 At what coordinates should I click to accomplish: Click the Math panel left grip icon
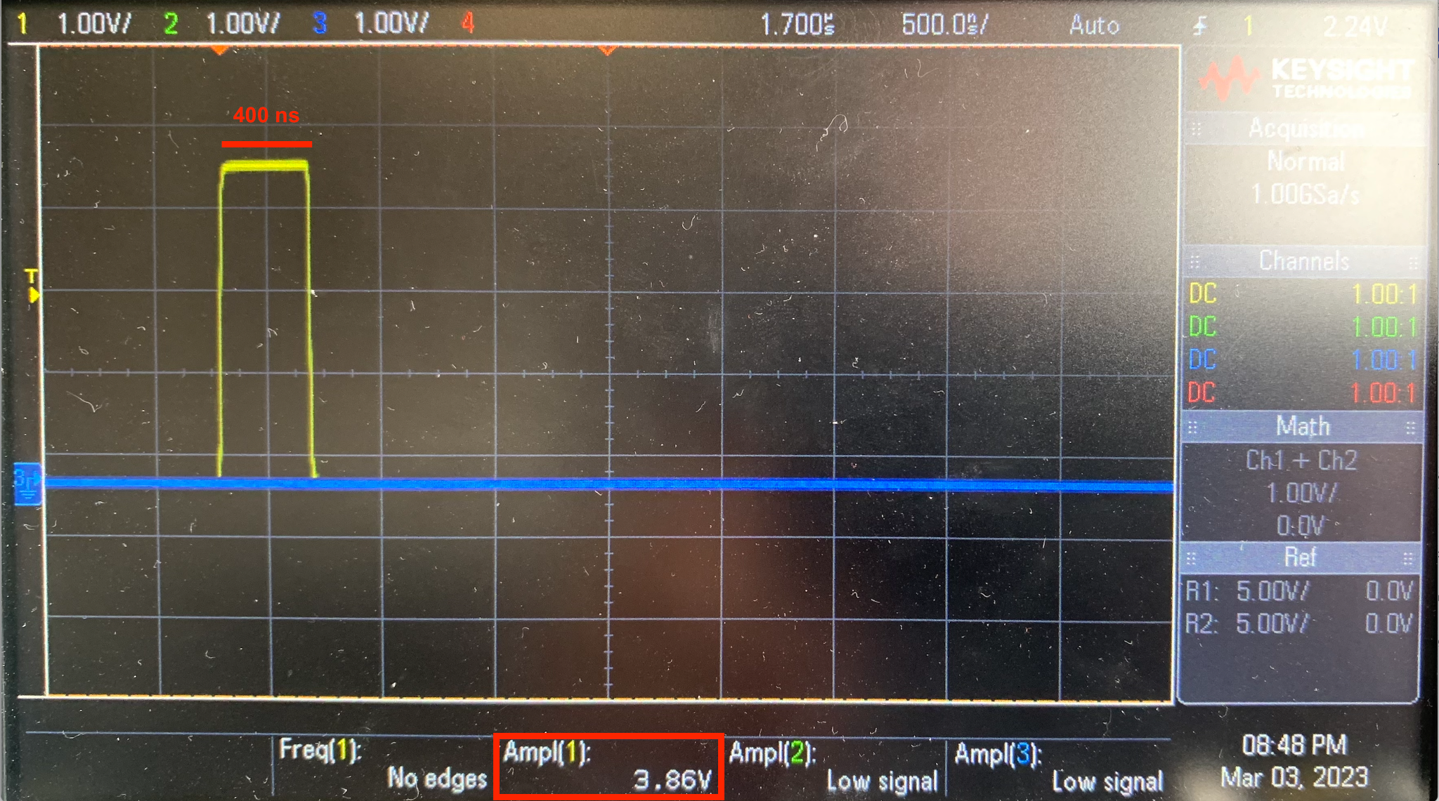1192,428
